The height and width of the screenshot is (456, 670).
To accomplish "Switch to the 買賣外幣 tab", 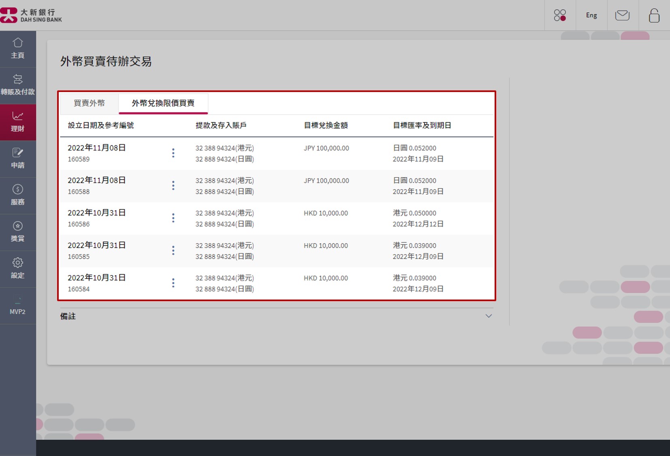I will [90, 103].
